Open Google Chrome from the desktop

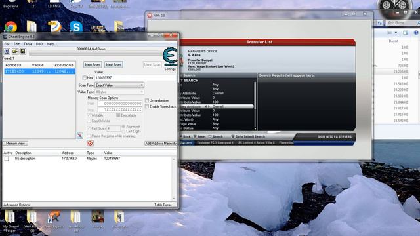point(10,27)
